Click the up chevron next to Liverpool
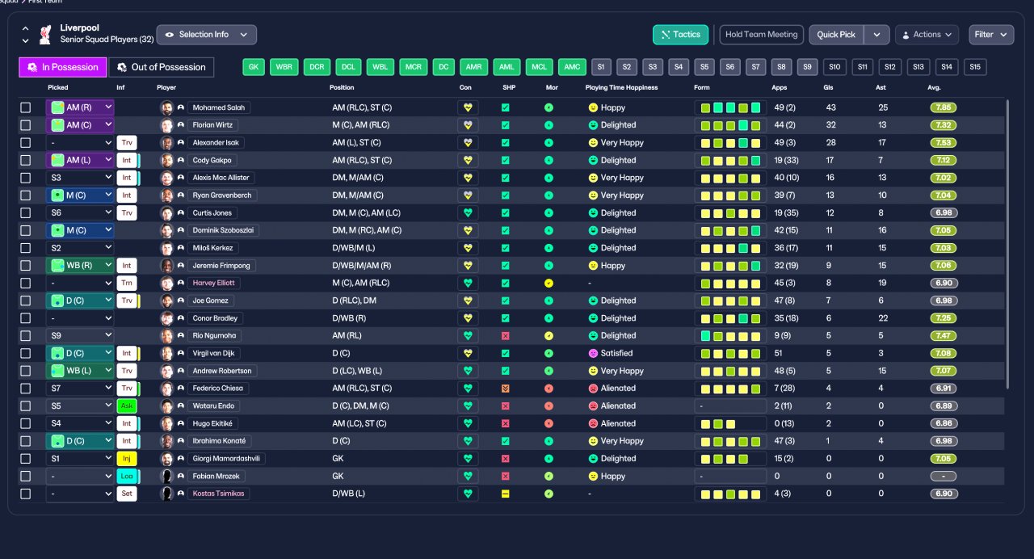 tap(25, 28)
